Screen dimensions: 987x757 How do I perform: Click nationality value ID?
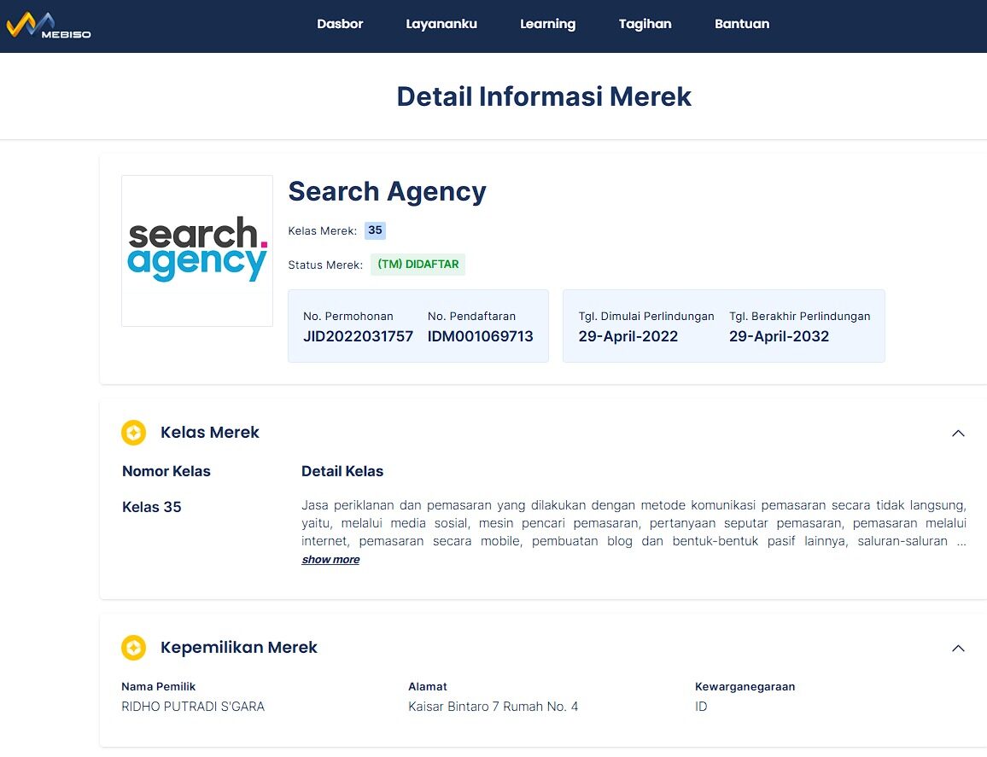[x=701, y=707]
